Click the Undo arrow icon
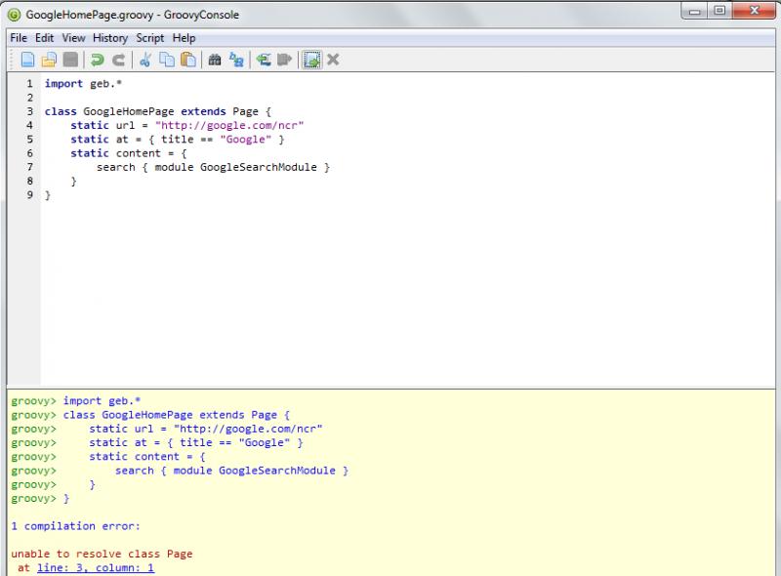 [x=98, y=60]
